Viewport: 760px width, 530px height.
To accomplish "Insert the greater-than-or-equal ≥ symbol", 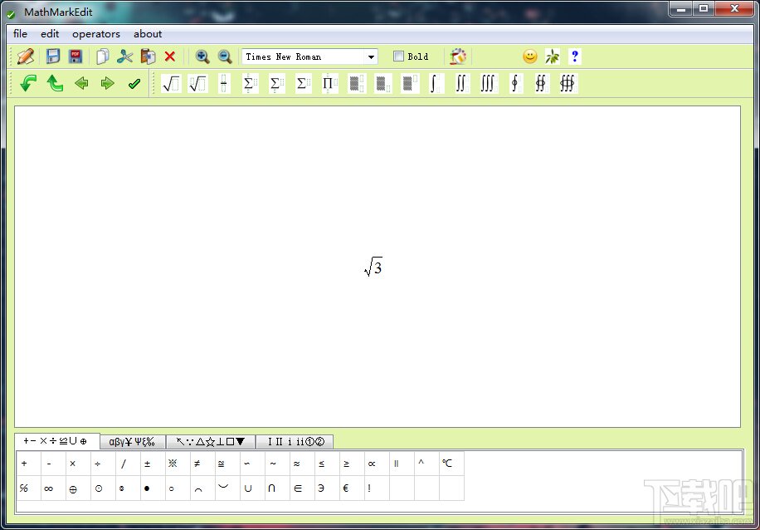I will (x=352, y=464).
